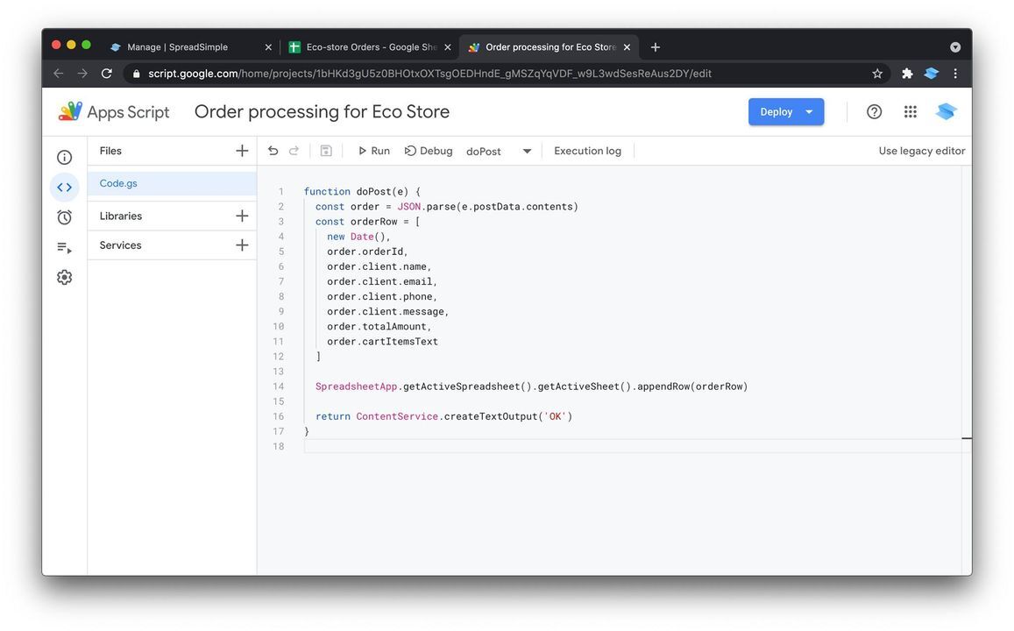This screenshot has height=631, width=1014.
Task: Open the project Overview info panel
Action: click(x=64, y=156)
